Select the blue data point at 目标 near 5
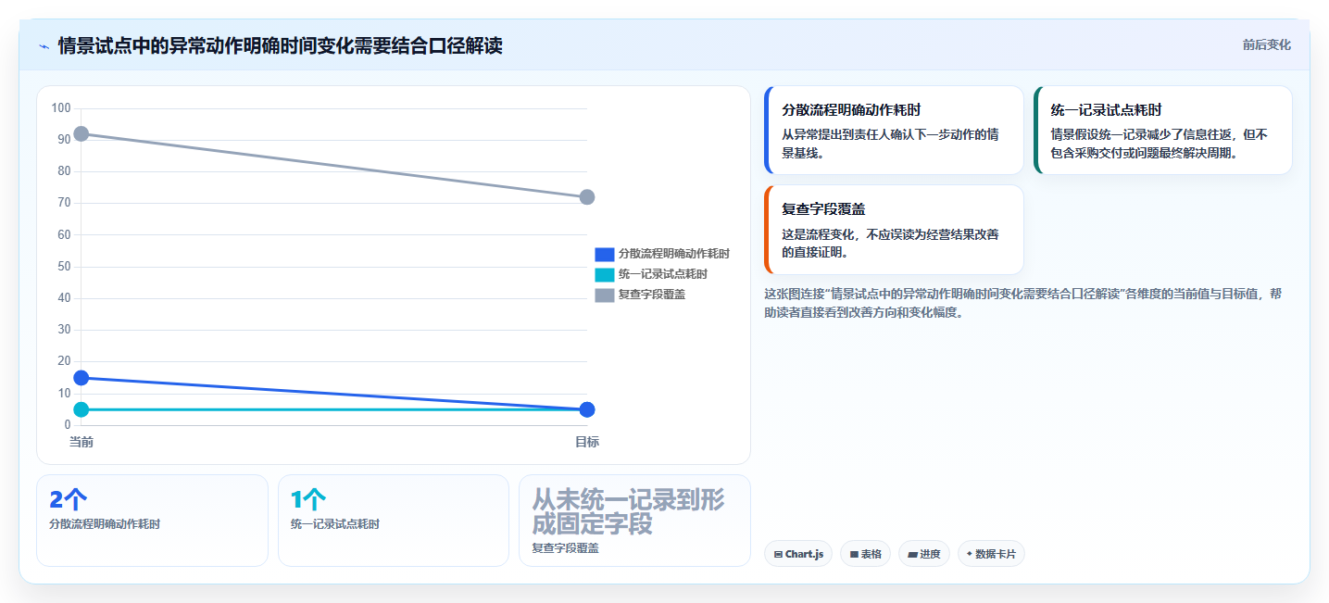 click(587, 409)
